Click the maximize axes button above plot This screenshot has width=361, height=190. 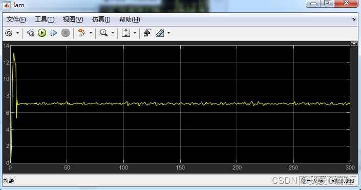354,44
